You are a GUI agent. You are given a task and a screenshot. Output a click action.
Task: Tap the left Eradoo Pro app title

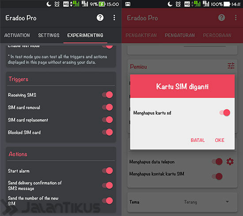point(21,18)
